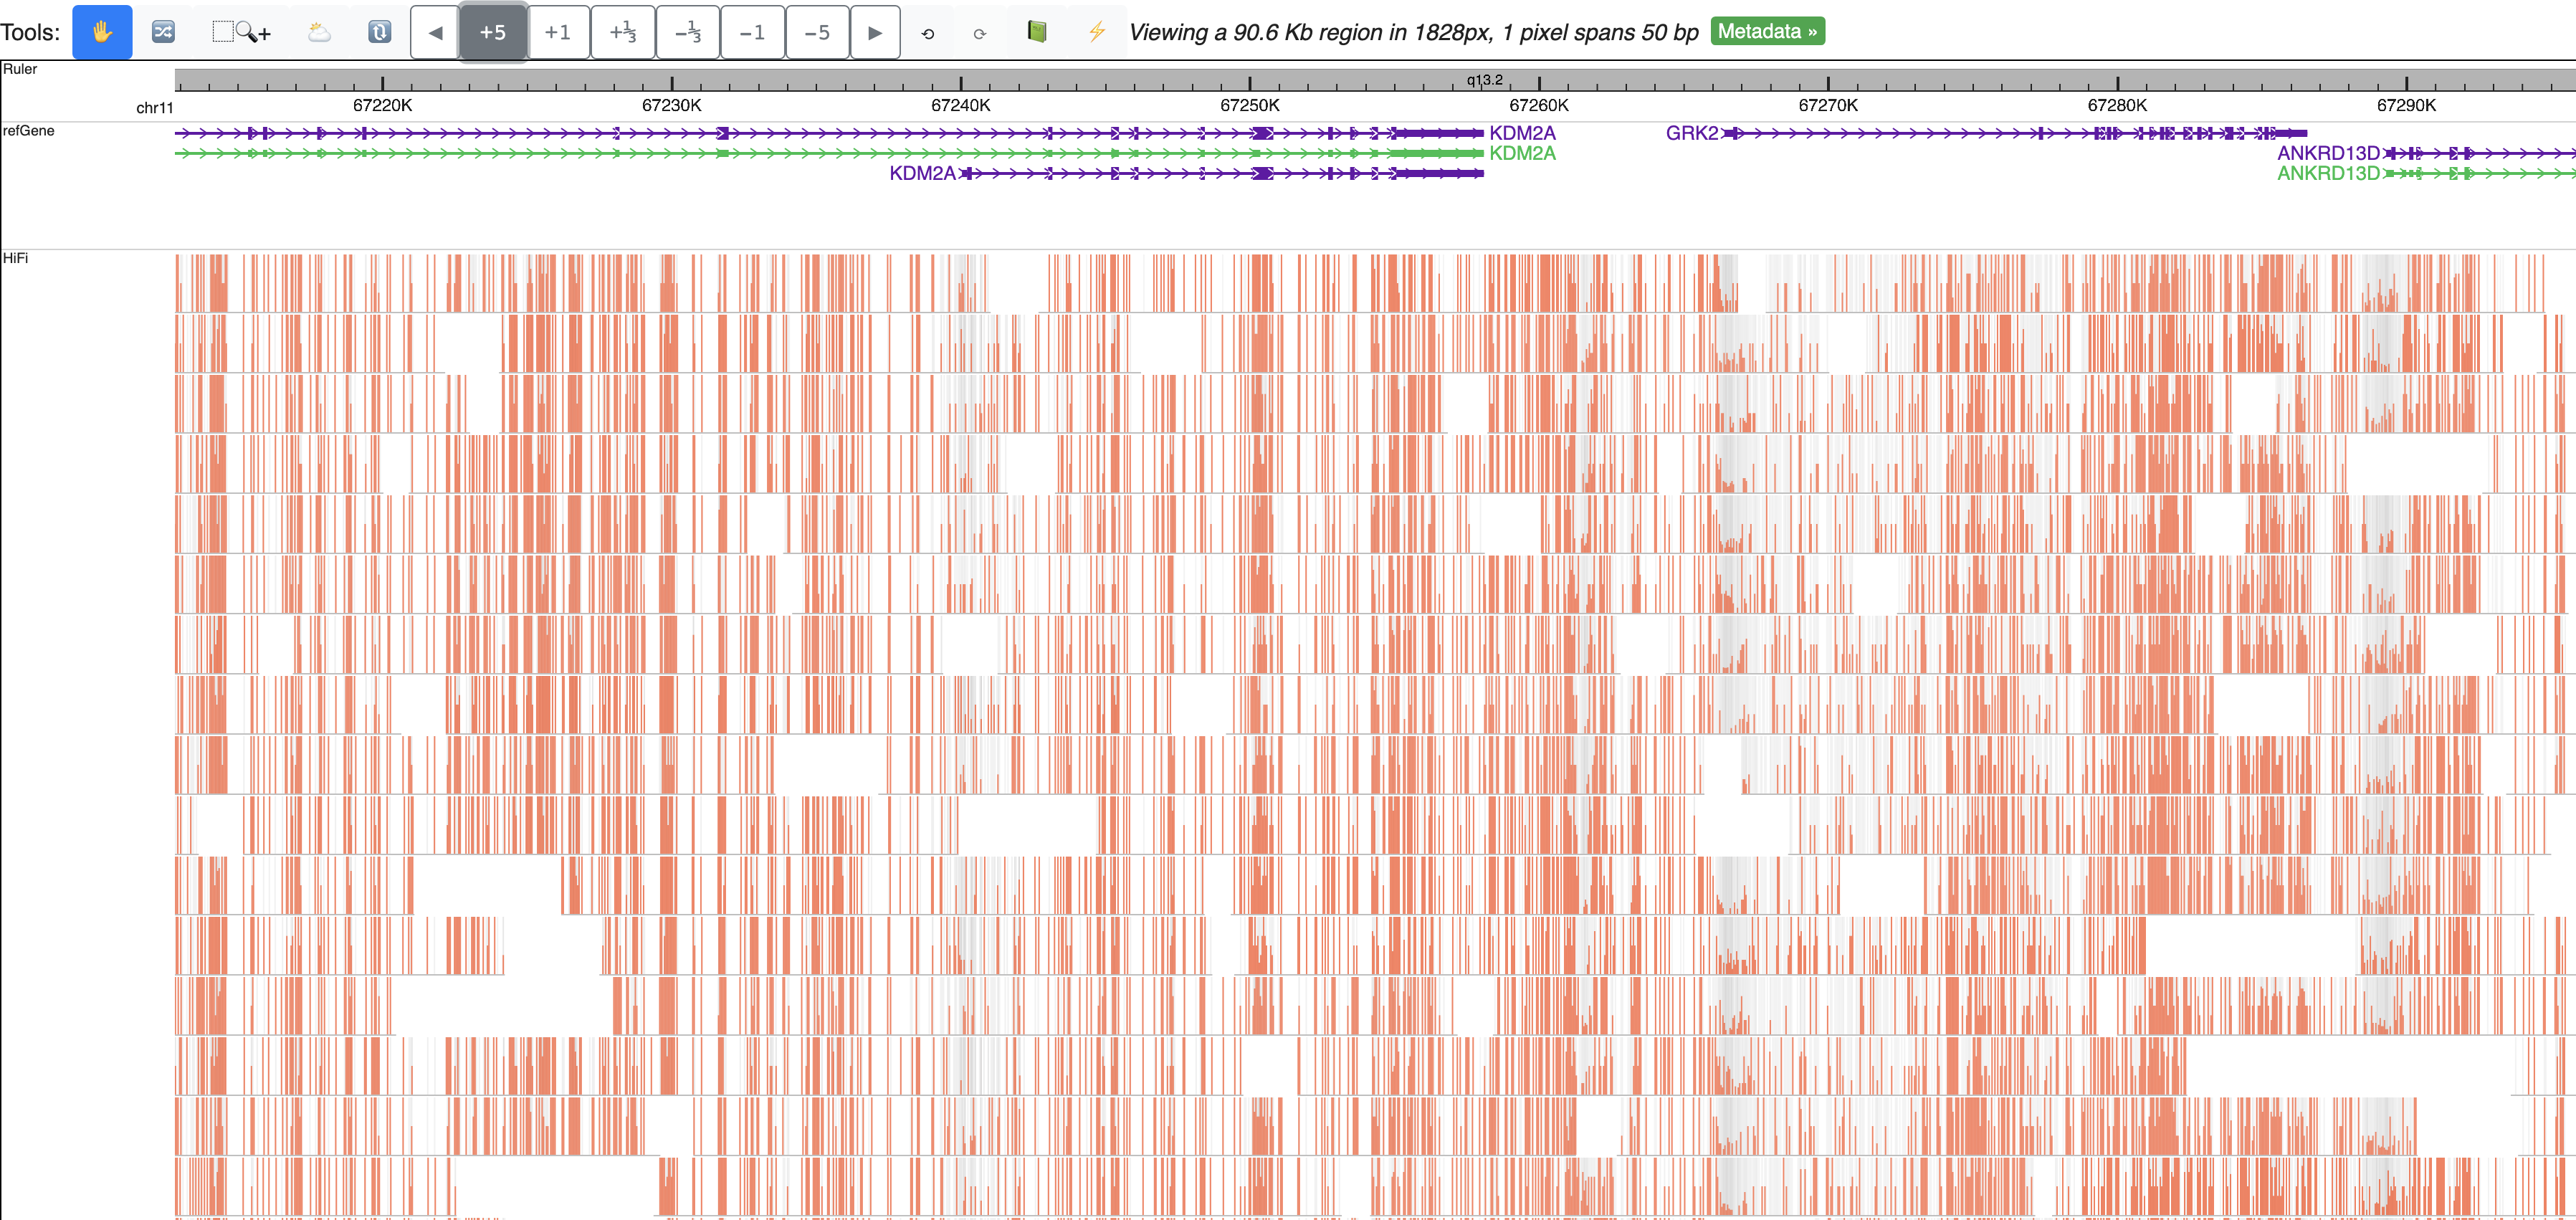
Task: Zoom out one-third with −⅓ button
Action: (688, 32)
